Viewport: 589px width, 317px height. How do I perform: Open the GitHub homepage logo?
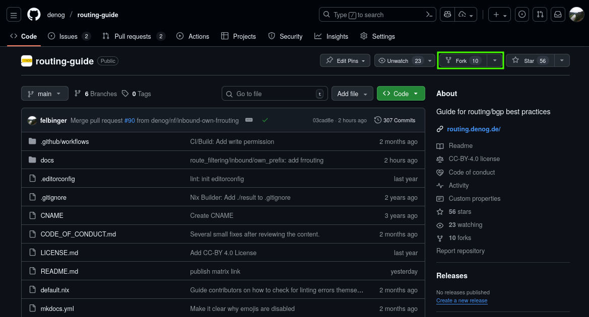tap(34, 15)
